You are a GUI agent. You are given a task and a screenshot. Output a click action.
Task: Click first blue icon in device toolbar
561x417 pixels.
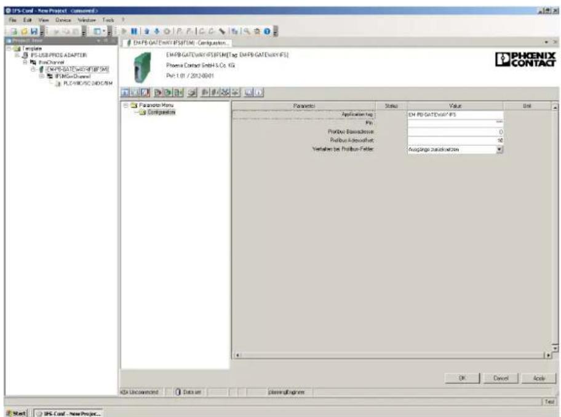coord(125,93)
